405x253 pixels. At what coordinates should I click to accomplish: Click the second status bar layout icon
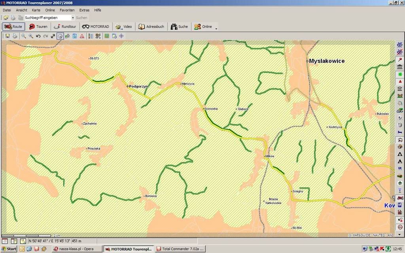pos(14,241)
